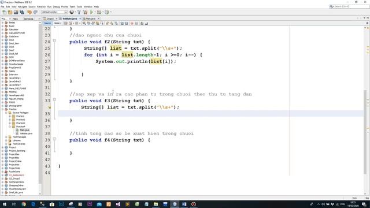Image resolution: width=370 pixels, height=208 pixels.
Task: Click the Save All toolbar icon
Action: click(22, 12)
